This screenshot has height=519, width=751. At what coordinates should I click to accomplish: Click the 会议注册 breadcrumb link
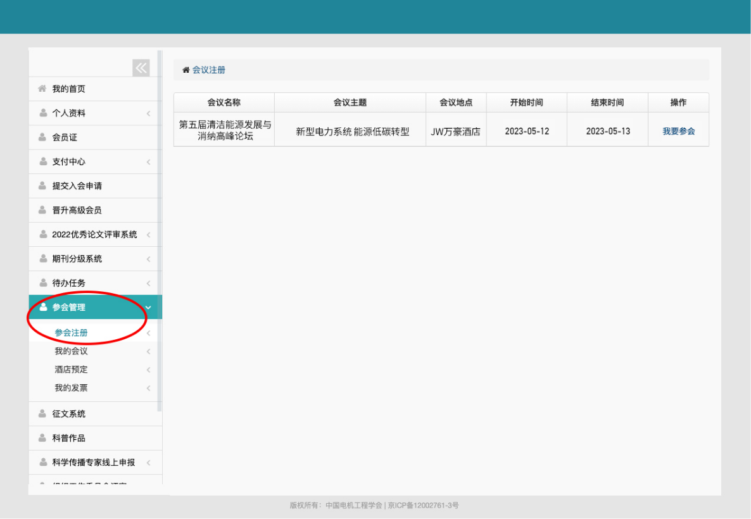(209, 70)
